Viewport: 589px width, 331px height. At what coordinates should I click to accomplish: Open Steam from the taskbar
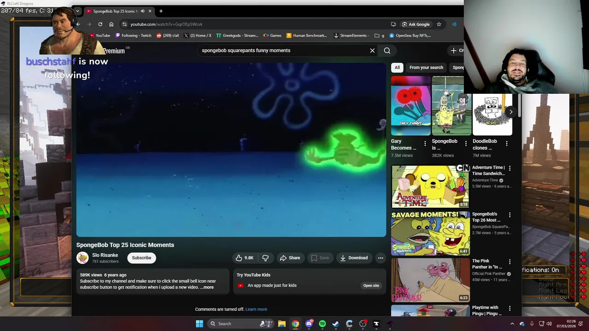coord(336,324)
